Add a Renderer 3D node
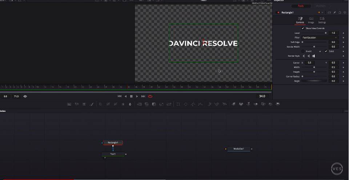Viewport: 349px width, 180px height. pos(278,104)
